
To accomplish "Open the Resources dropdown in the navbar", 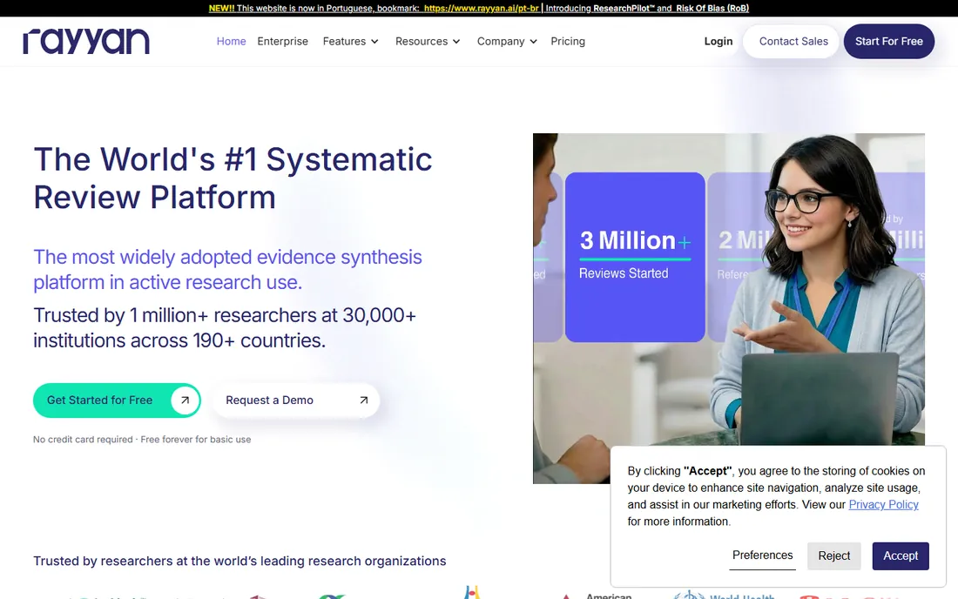I will click(x=428, y=42).
